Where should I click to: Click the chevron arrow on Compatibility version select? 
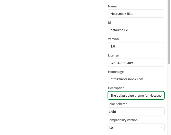tap(162, 128)
